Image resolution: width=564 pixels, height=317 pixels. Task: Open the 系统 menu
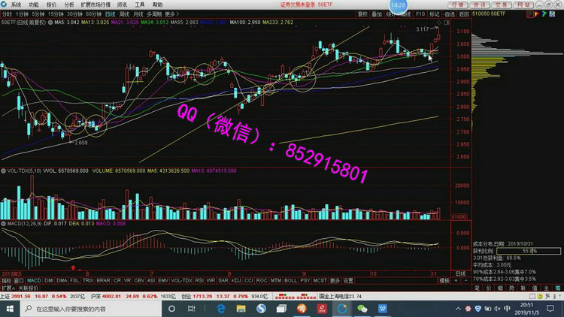(x=16, y=5)
